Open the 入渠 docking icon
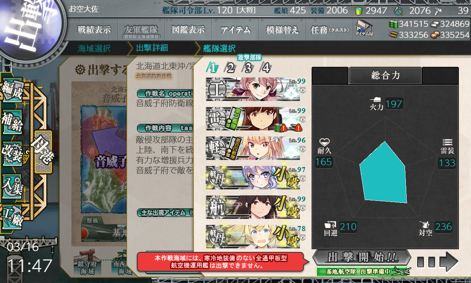The height and width of the screenshot is (283, 471). 13,185
